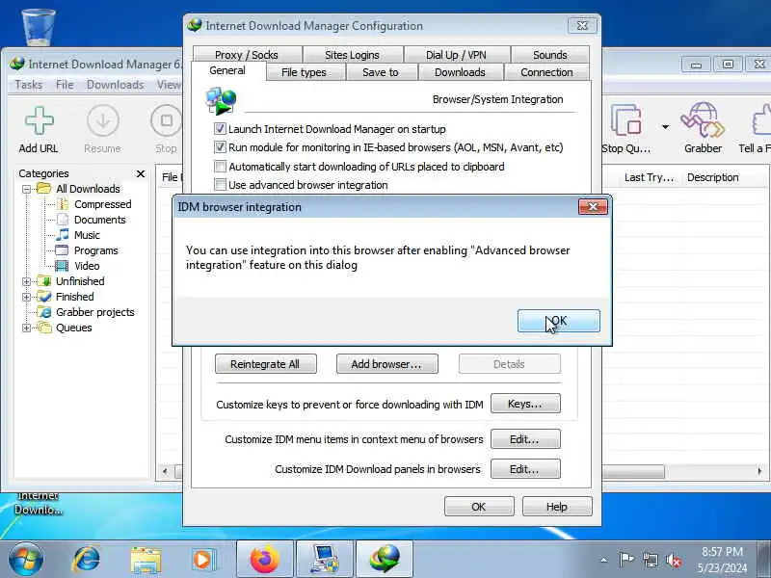Image resolution: width=771 pixels, height=578 pixels.
Task: Show hidden tray icons arrow
Action: [x=604, y=560]
